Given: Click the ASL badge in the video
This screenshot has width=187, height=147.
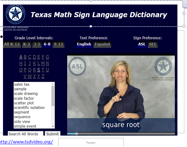Looking at the screenshot, I should coord(78,66).
